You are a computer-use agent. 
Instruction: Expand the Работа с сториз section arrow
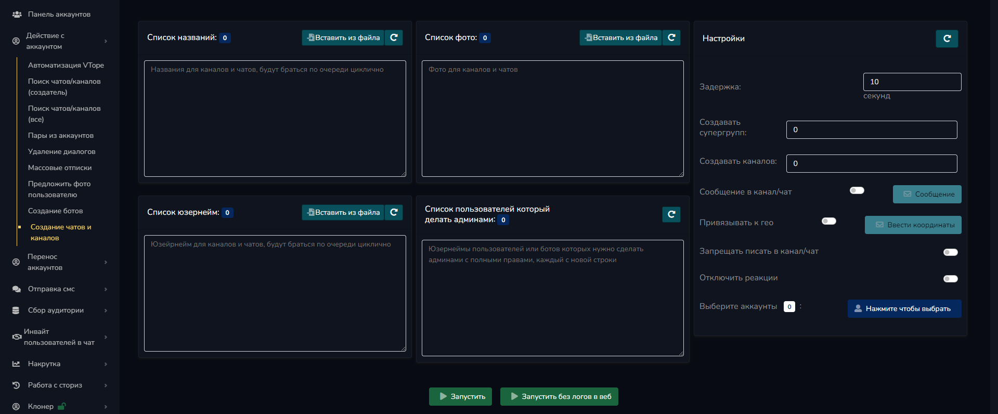[106, 385]
